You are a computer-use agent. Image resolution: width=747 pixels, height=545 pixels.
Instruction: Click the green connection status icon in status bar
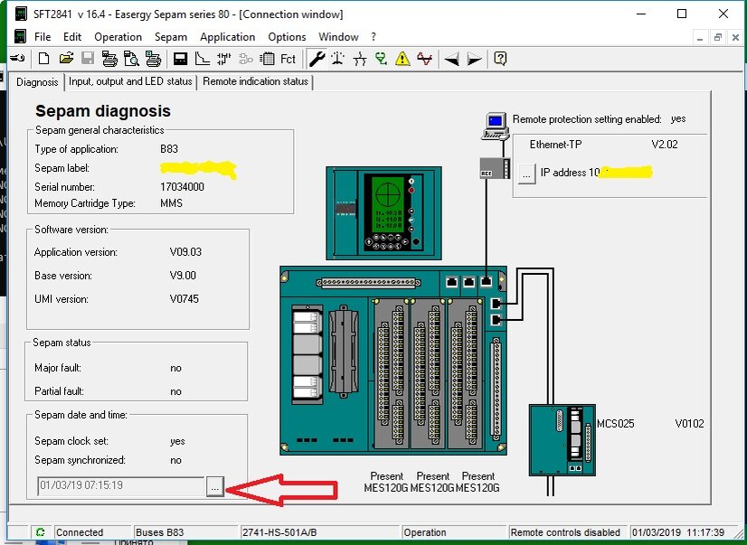pyautogui.click(x=40, y=532)
